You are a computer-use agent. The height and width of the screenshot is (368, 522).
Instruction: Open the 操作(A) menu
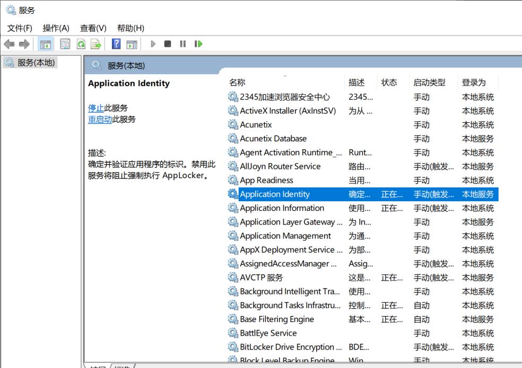[56, 28]
